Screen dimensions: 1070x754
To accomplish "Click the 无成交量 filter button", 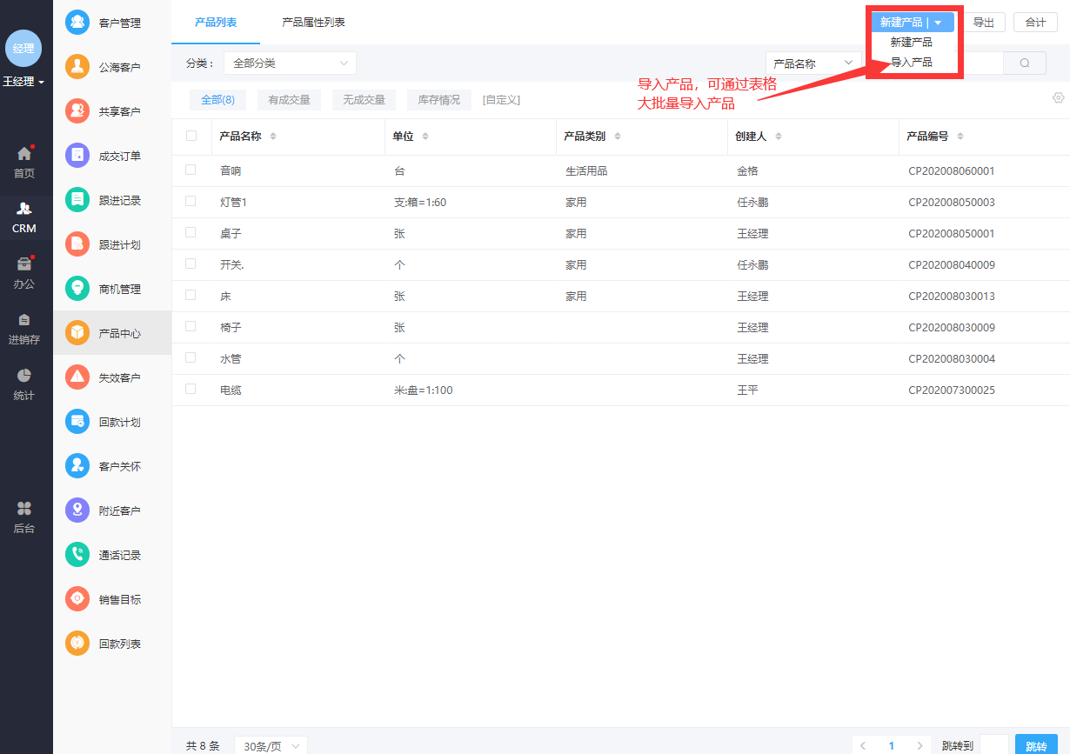I will coord(364,100).
